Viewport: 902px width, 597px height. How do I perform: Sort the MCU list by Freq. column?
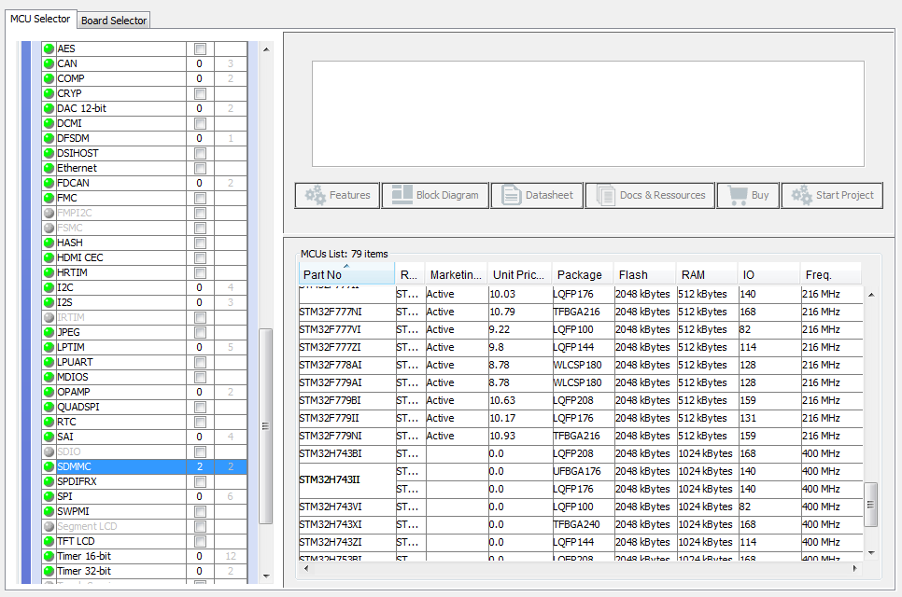pyautogui.click(x=831, y=274)
